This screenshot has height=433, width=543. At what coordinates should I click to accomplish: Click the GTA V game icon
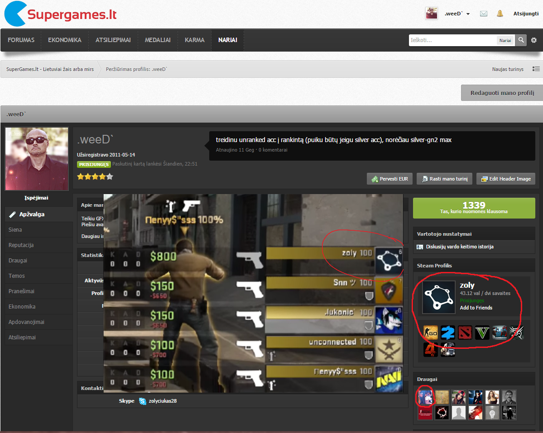(482, 333)
